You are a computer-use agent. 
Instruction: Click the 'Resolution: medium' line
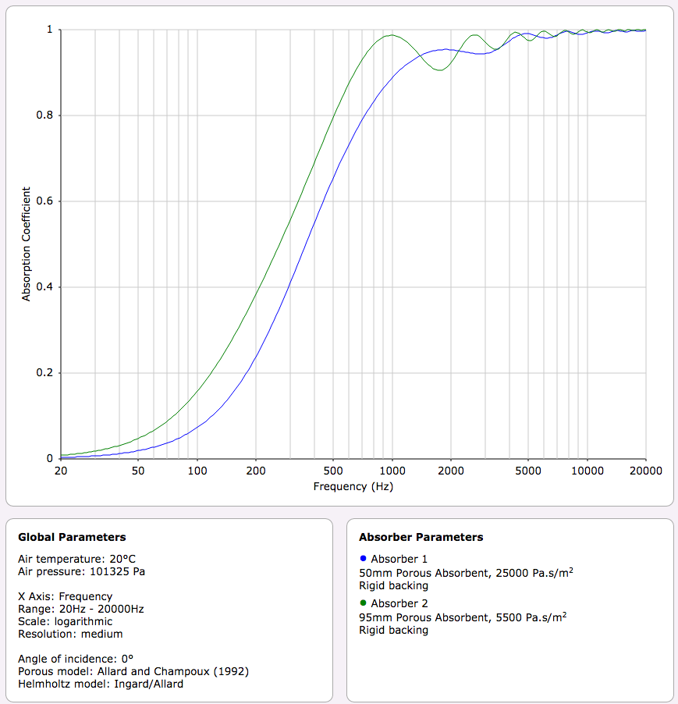[70, 634]
